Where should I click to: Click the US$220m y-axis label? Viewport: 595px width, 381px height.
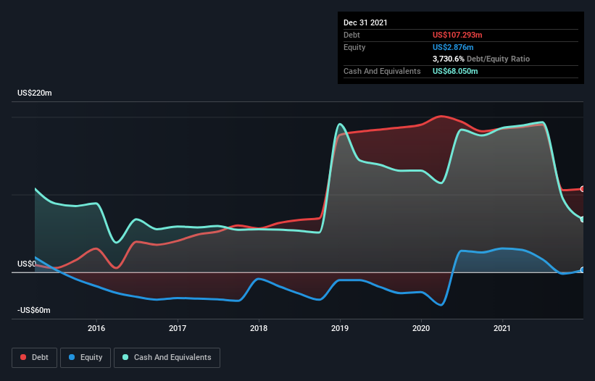tap(35, 93)
